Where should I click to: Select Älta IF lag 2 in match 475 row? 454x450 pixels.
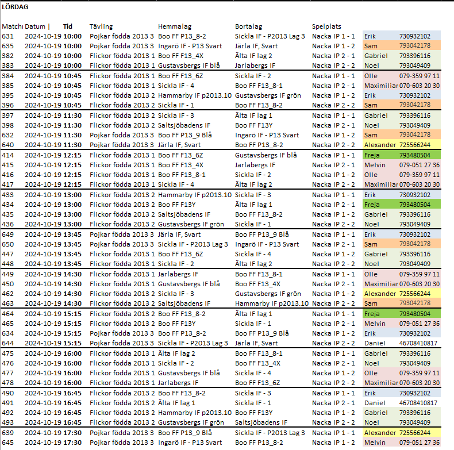point(176,353)
